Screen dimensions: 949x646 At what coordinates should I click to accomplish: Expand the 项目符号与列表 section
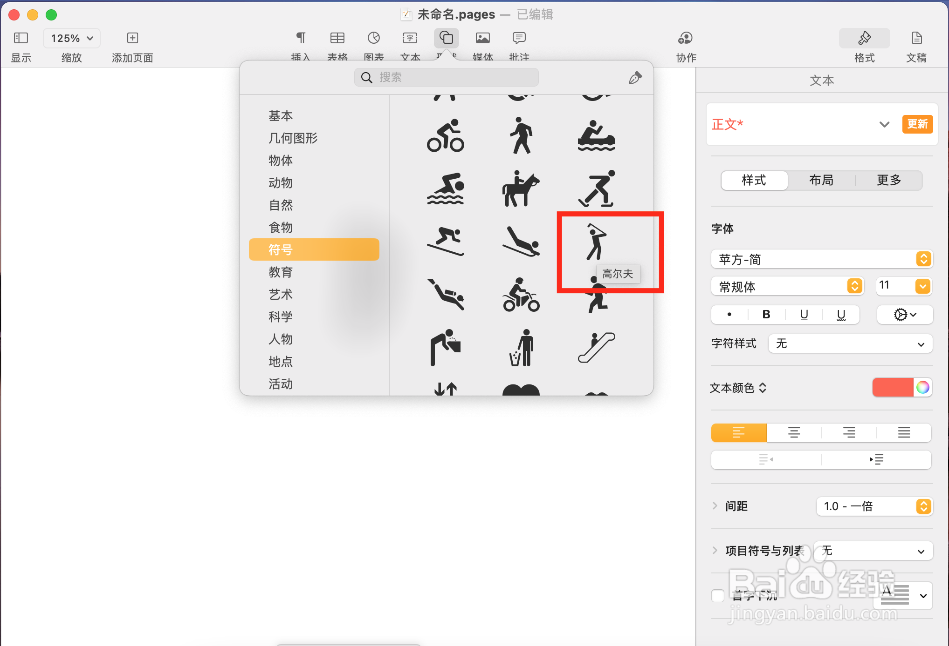[715, 551]
